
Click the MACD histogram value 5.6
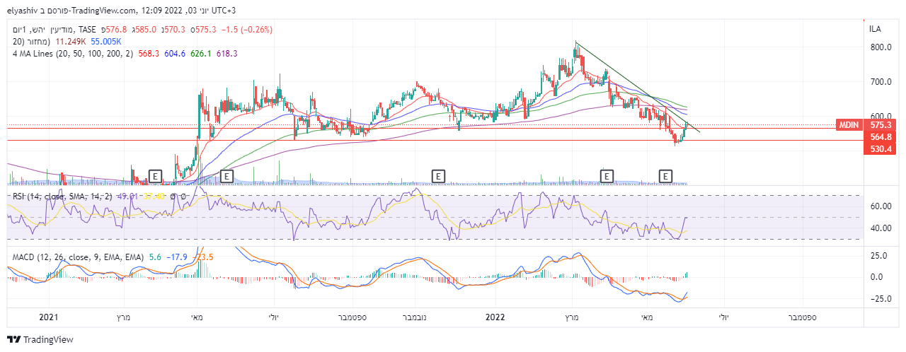click(x=156, y=257)
